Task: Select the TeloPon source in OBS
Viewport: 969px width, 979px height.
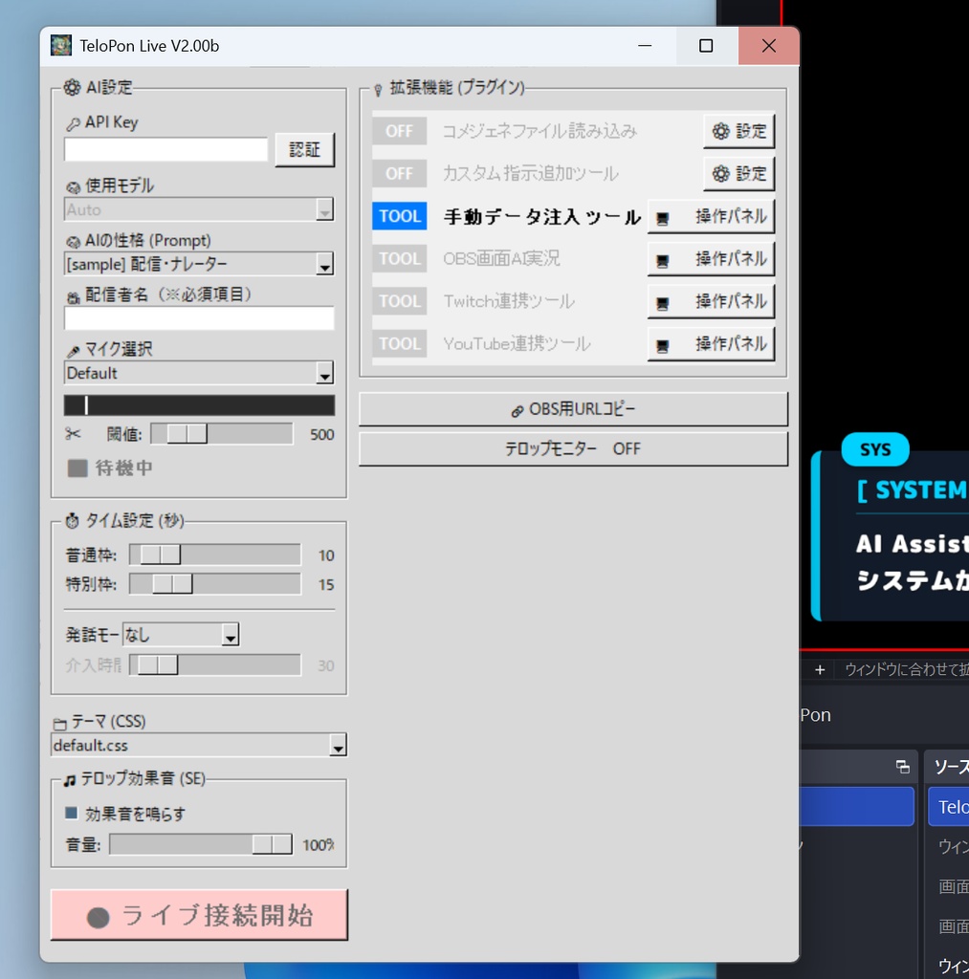Action: pos(954,806)
